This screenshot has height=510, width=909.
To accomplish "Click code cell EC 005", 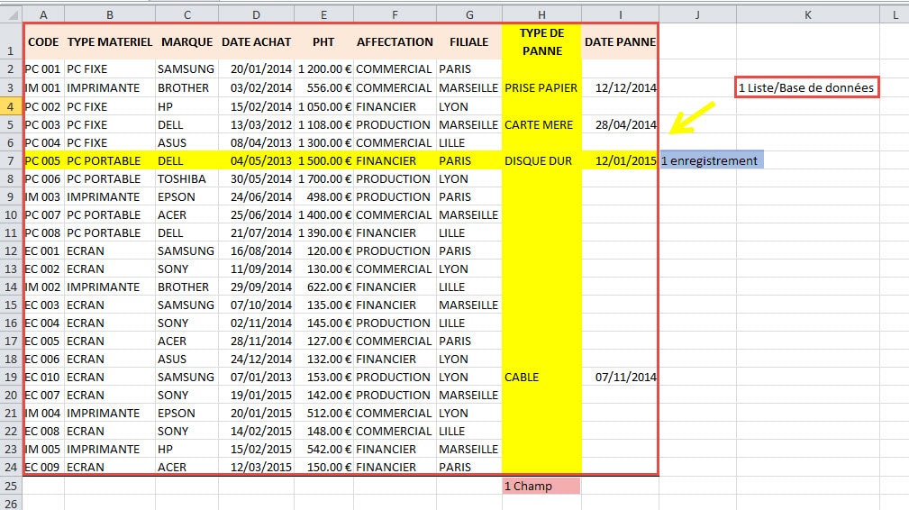I will [43, 341].
